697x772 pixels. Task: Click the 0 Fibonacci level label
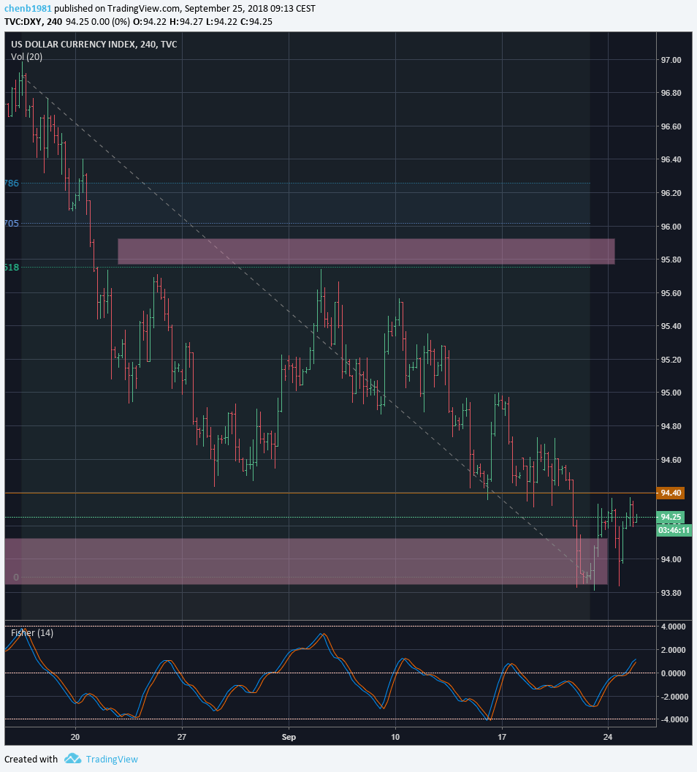coord(16,577)
